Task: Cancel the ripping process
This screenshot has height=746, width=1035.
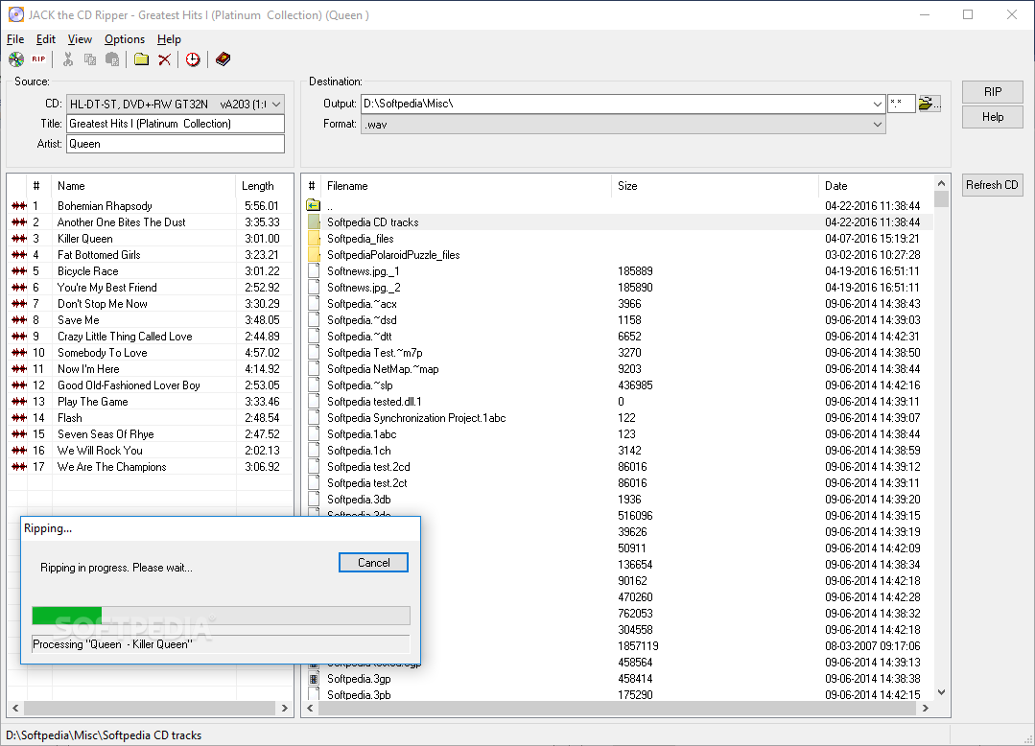Action: point(373,563)
